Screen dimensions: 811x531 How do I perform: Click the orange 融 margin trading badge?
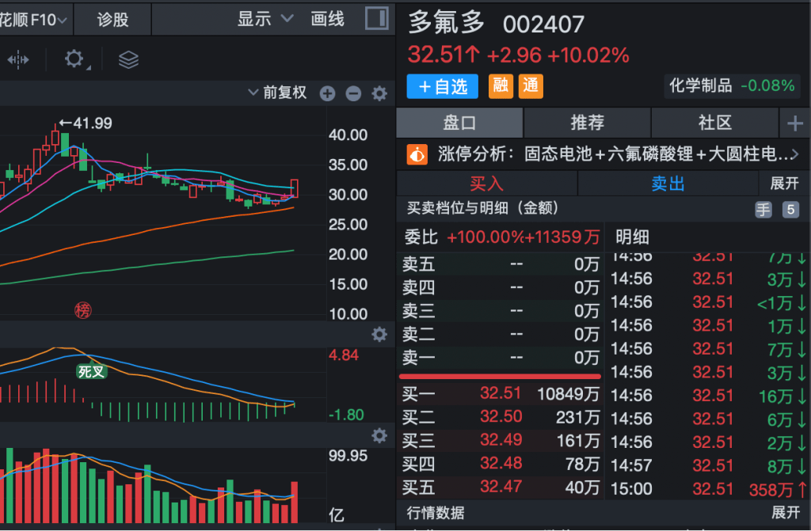tap(501, 85)
